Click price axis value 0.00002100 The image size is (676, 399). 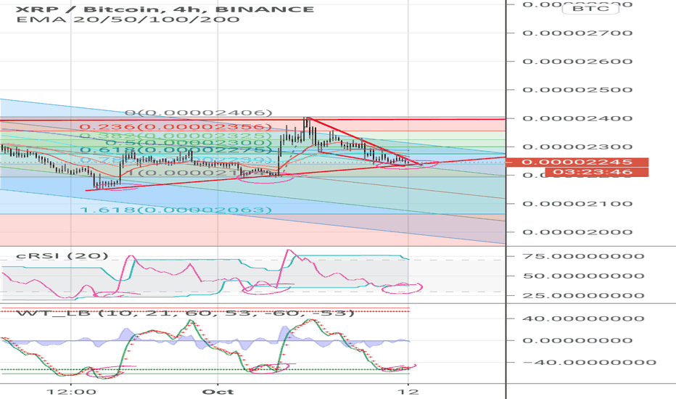(577, 204)
